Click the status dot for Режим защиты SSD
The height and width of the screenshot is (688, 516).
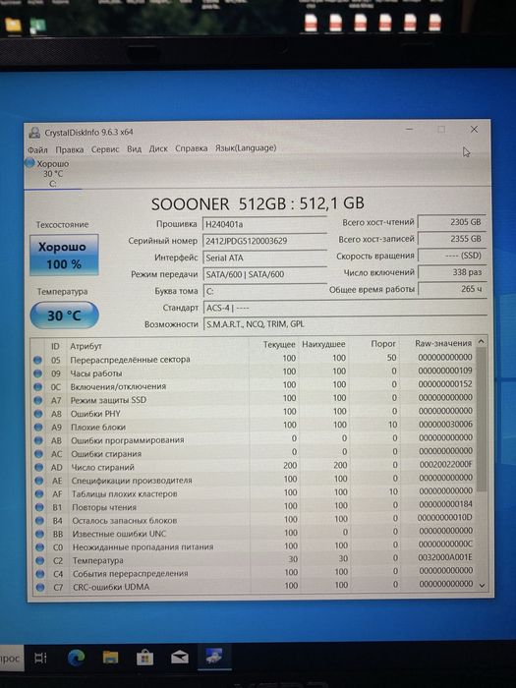click(38, 400)
